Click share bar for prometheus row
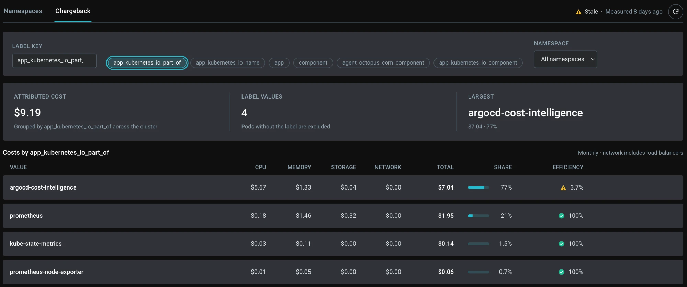This screenshot has height=287, width=687. coord(478,216)
